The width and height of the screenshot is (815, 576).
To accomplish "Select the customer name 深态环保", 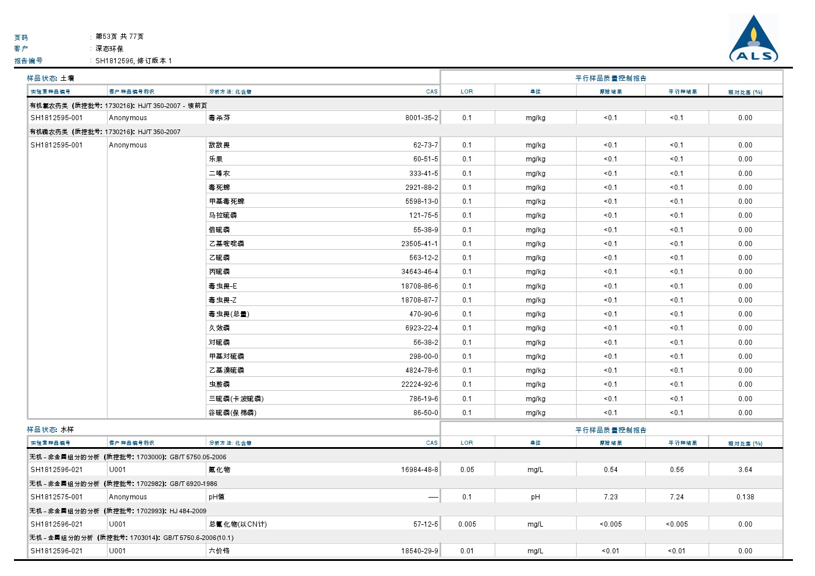I will click(x=109, y=49).
